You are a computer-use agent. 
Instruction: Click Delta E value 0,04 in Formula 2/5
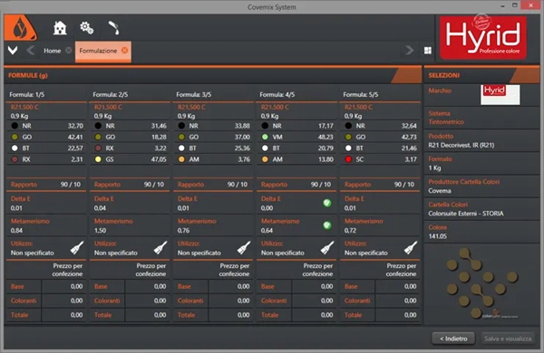(100, 208)
